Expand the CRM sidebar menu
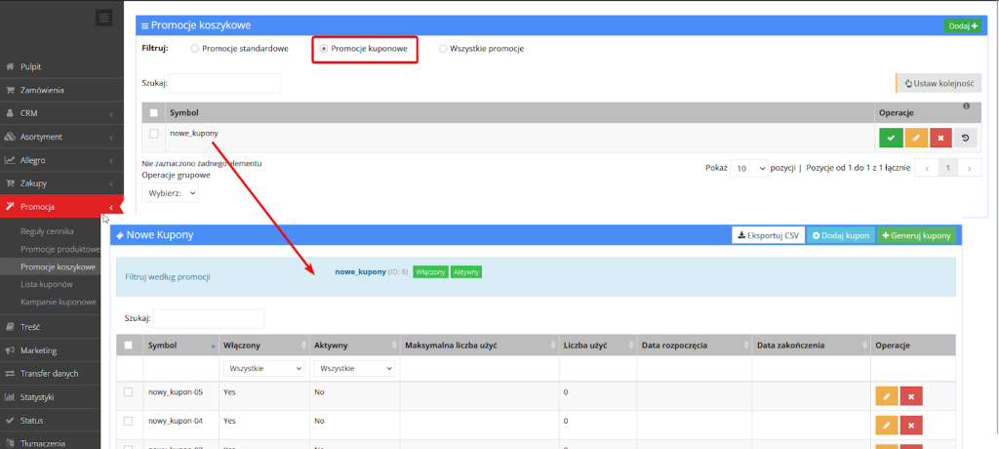The width and height of the screenshot is (999, 449). pos(111,113)
